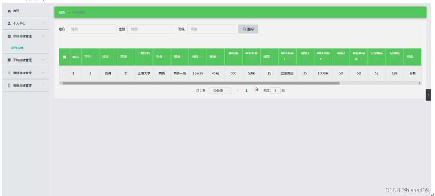Click the 合格 status cell
Viewport: 435px width, 196px height.
pos(413,74)
